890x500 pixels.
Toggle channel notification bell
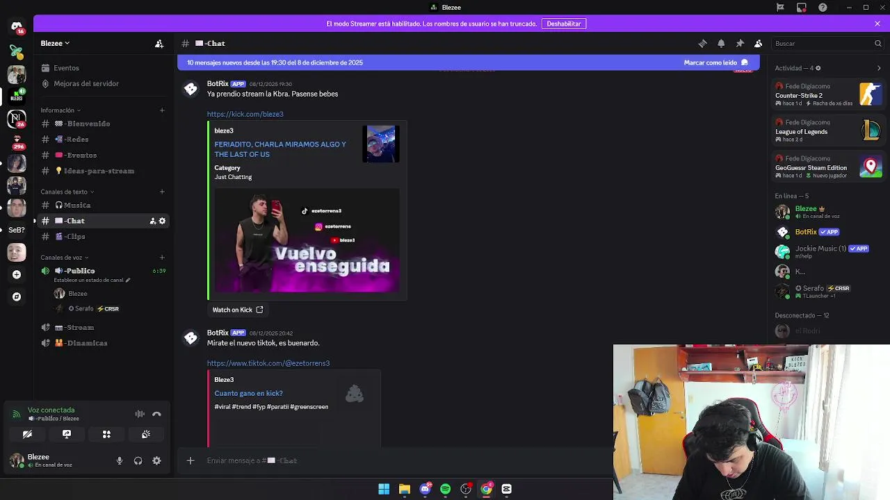point(721,43)
